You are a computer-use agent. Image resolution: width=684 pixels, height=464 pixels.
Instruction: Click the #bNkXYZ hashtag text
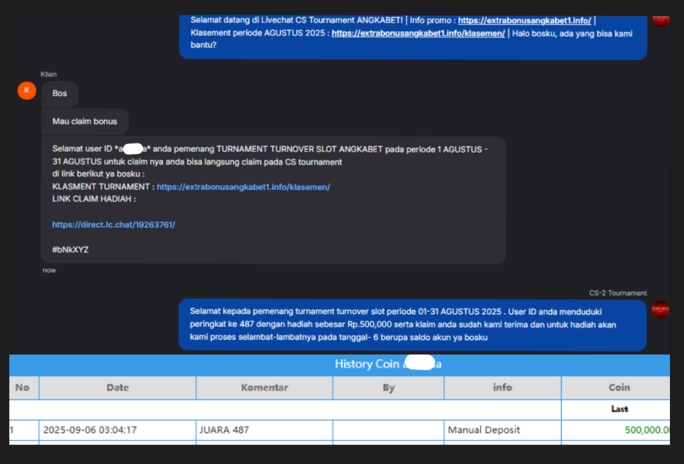pyautogui.click(x=70, y=250)
